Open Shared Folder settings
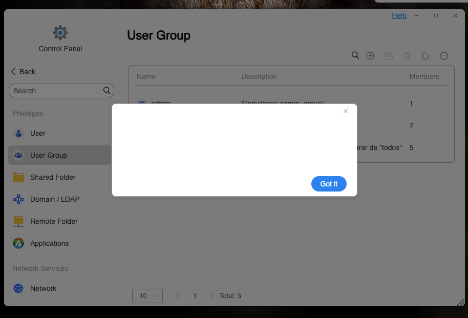This screenshot has width=468, height=318. click(x=59, y=177)
